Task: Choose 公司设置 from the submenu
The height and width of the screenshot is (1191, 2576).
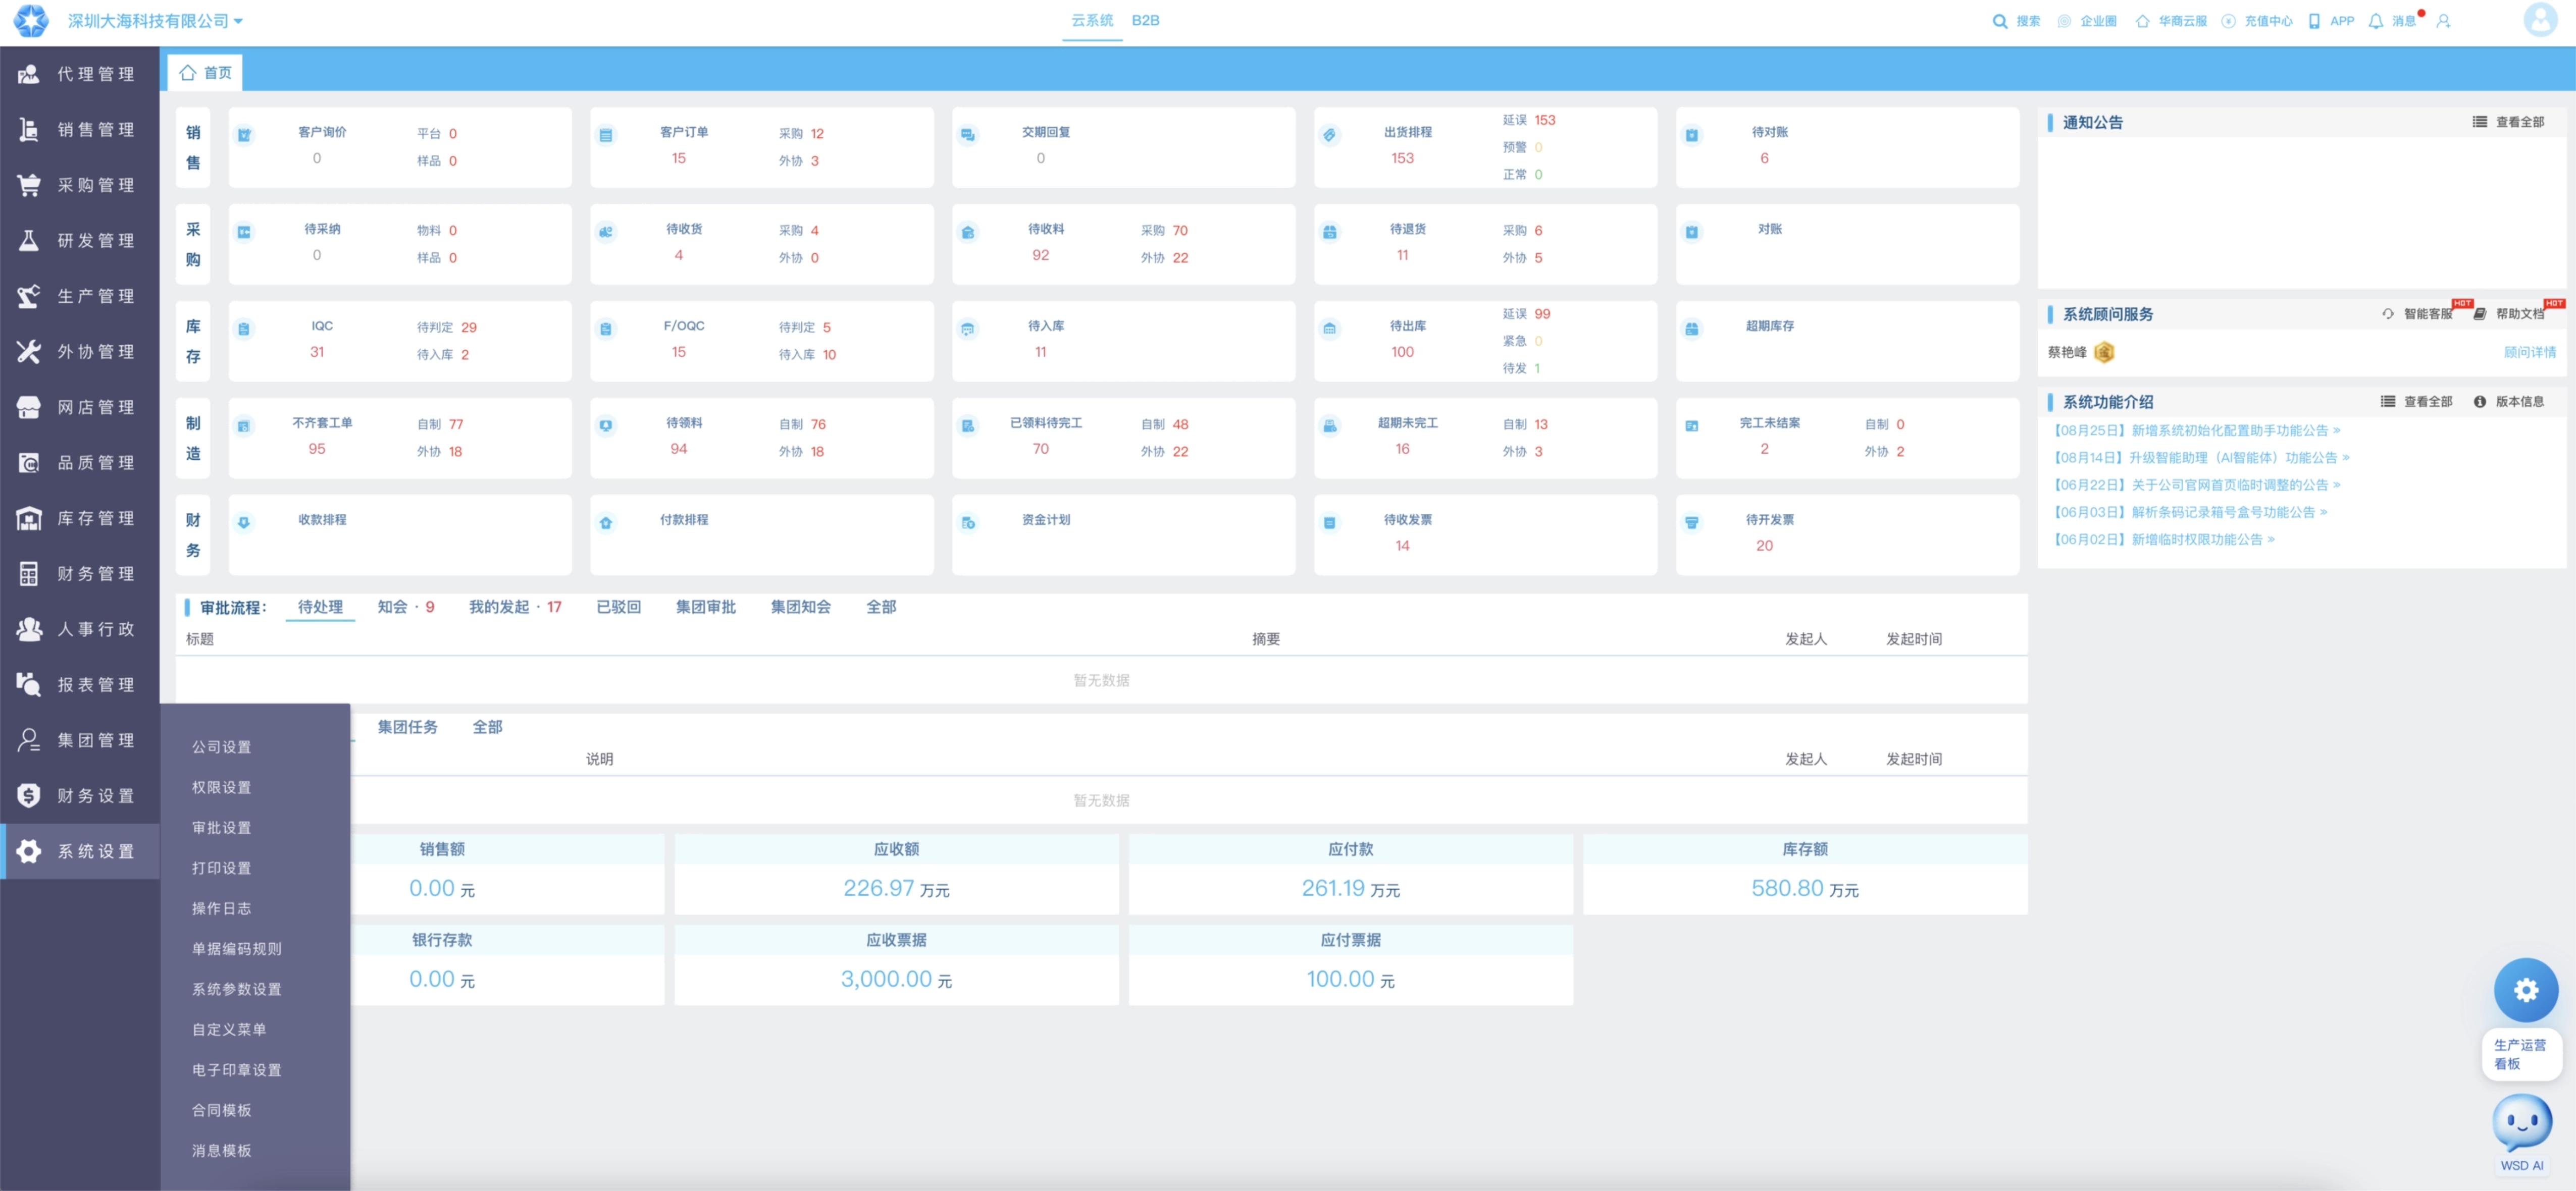Action: (x=221, y=746)
